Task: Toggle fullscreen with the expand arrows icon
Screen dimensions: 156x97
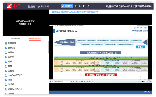Action: (149, 92)
